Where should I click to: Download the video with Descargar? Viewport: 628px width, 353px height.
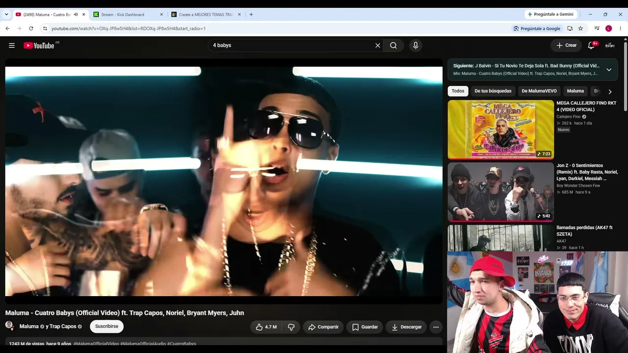pyautogui.click(x=407, y=327)
